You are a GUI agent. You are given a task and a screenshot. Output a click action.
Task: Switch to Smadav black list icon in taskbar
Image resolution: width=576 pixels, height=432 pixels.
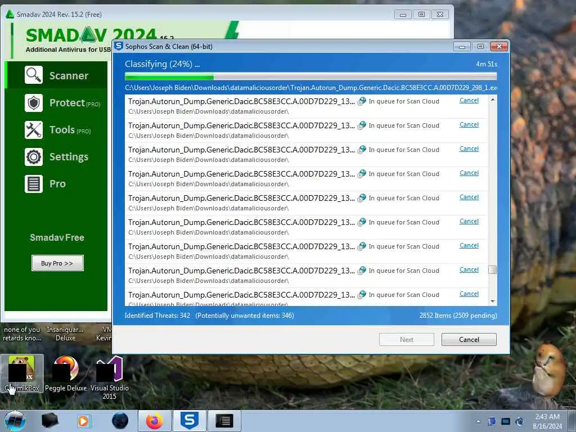(224, 421)
